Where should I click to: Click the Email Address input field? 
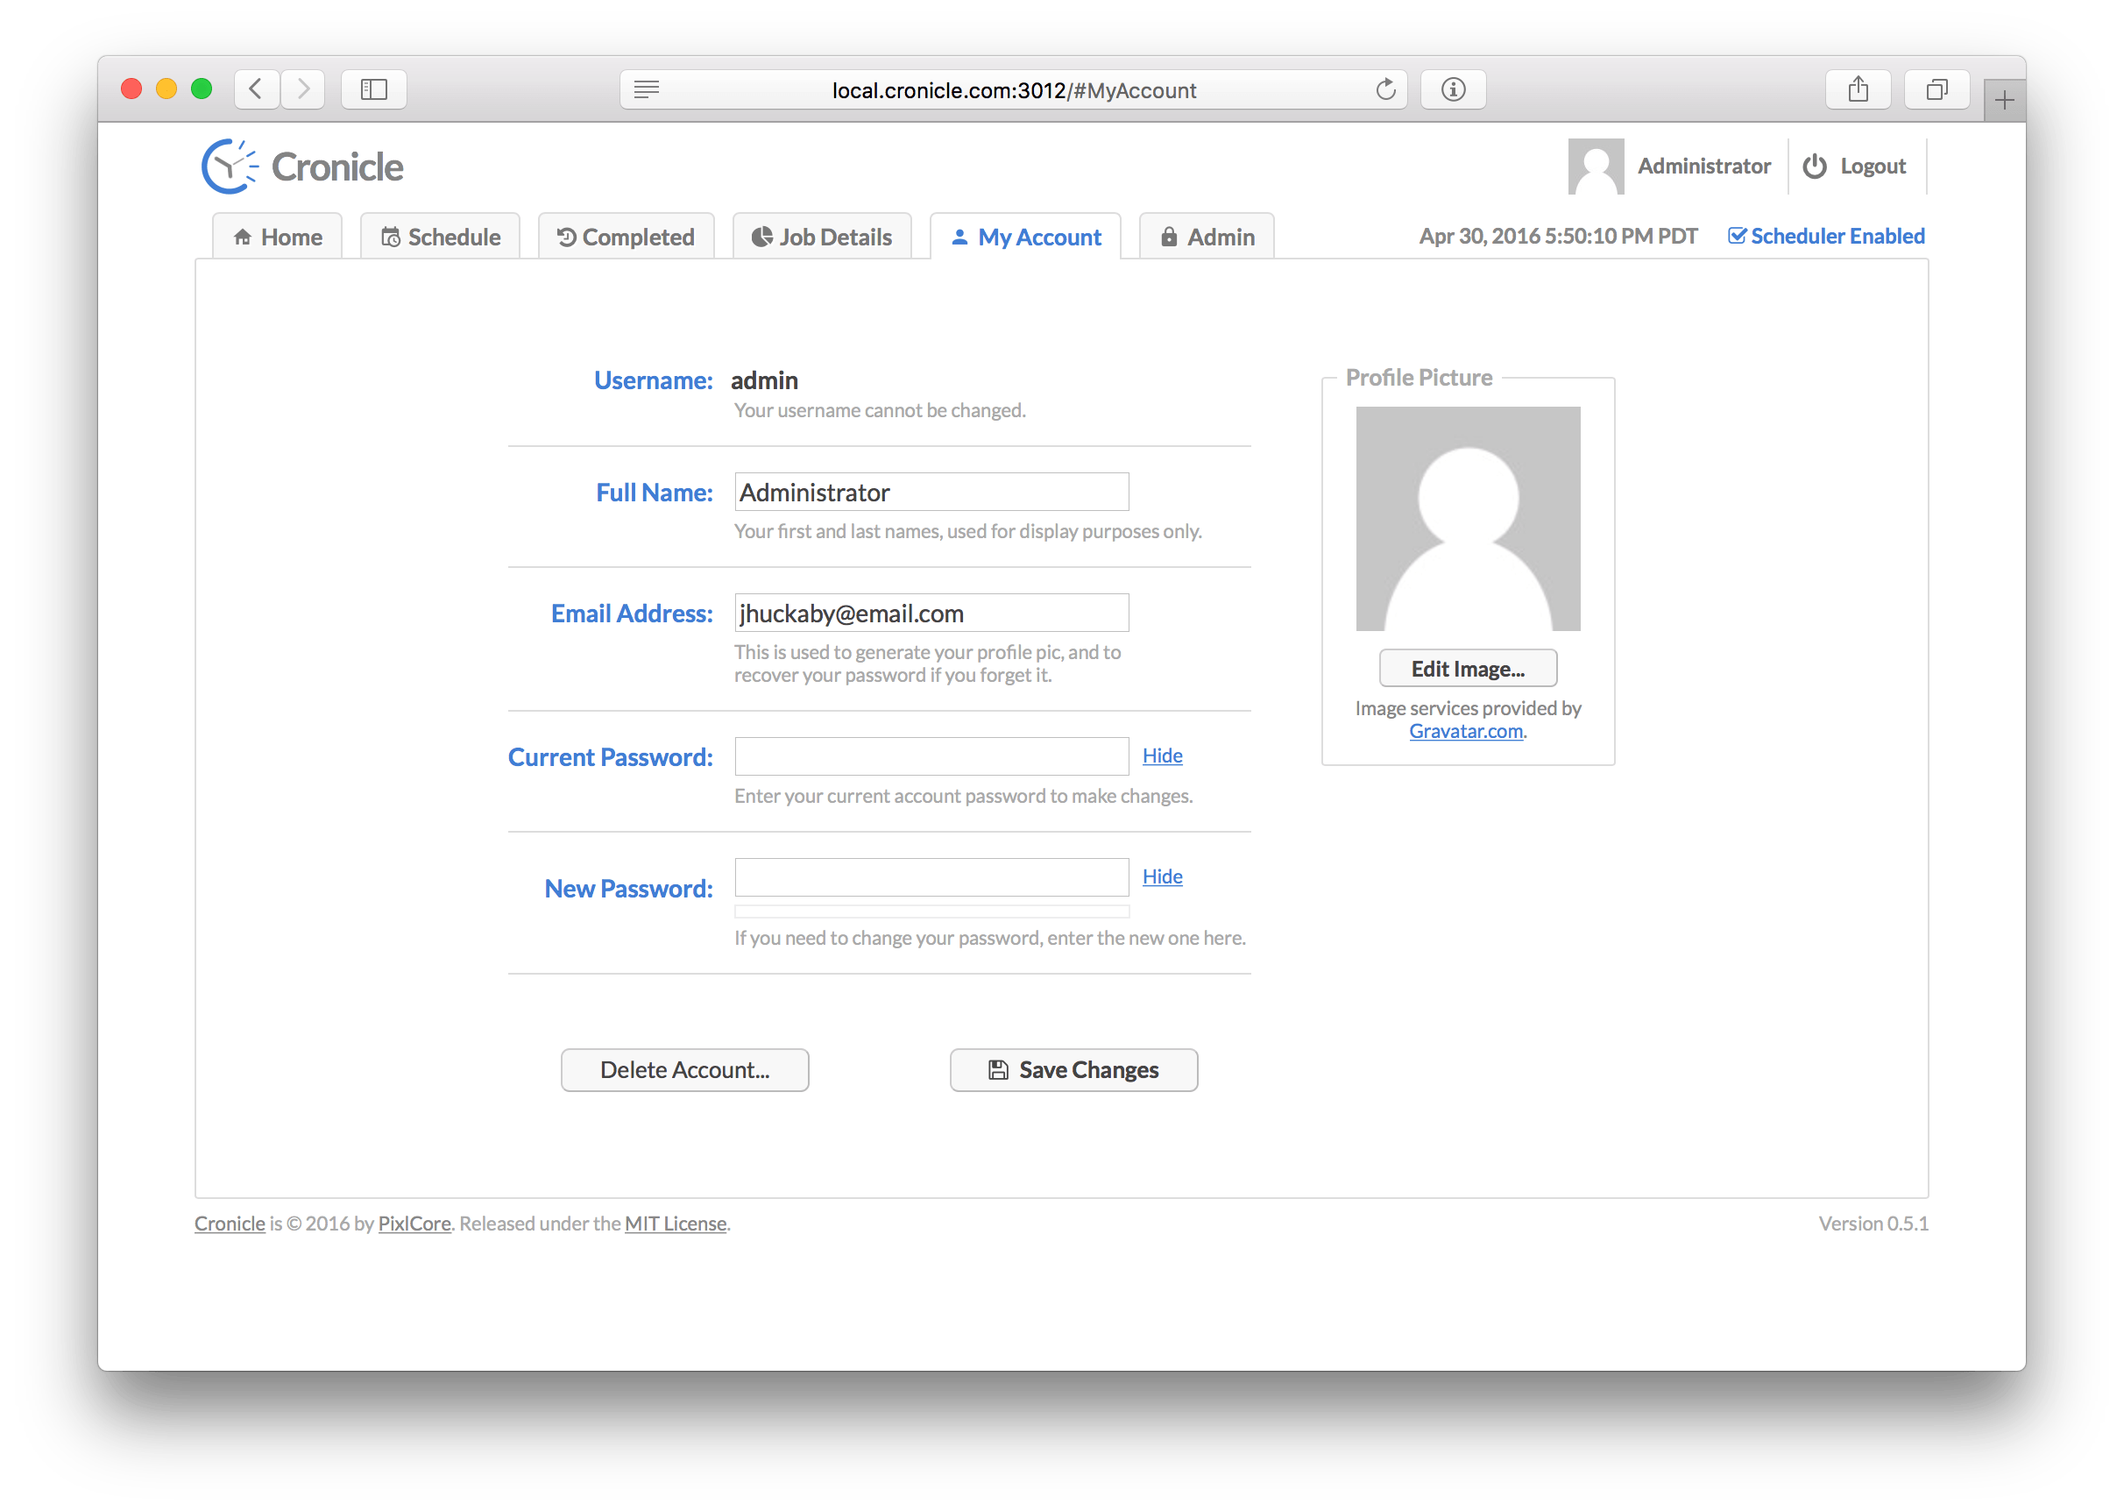[931, 614]
